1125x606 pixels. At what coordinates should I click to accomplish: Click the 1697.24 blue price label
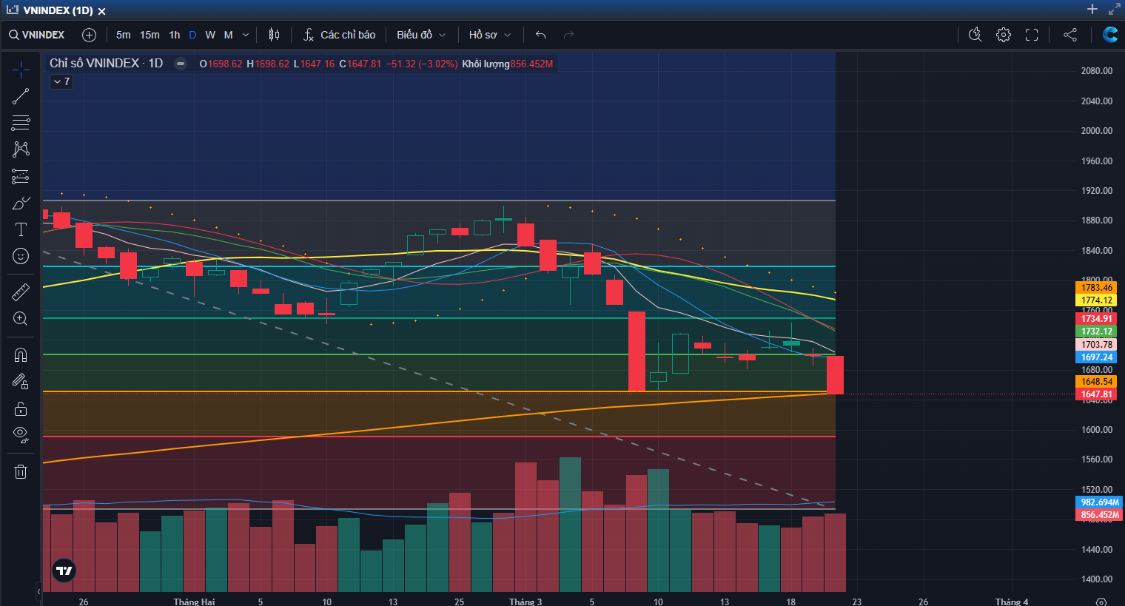(1096, 357)
